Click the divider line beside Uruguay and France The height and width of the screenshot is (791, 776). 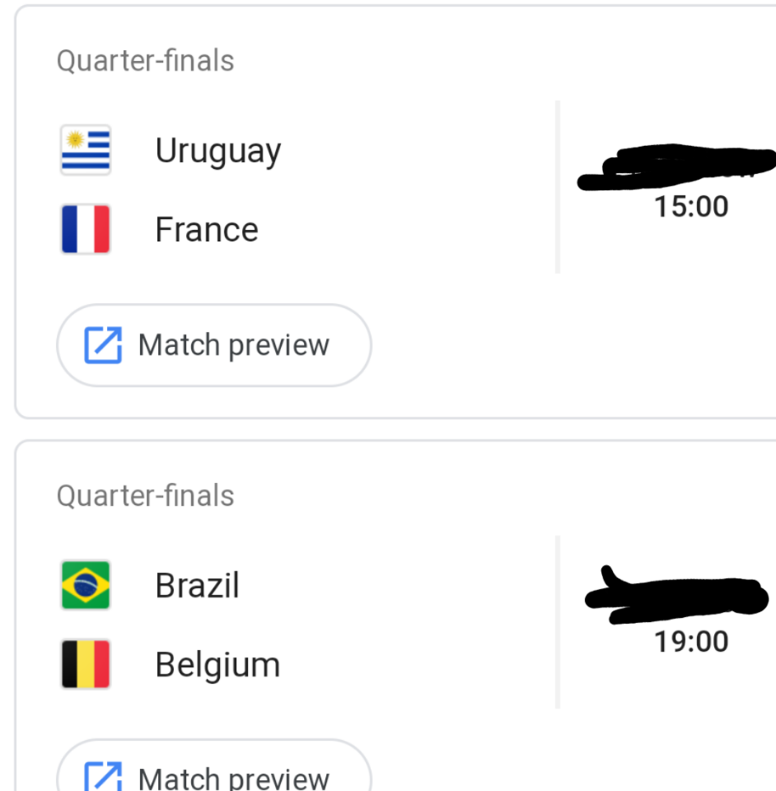pyautogui.click(x=558, y=187)
